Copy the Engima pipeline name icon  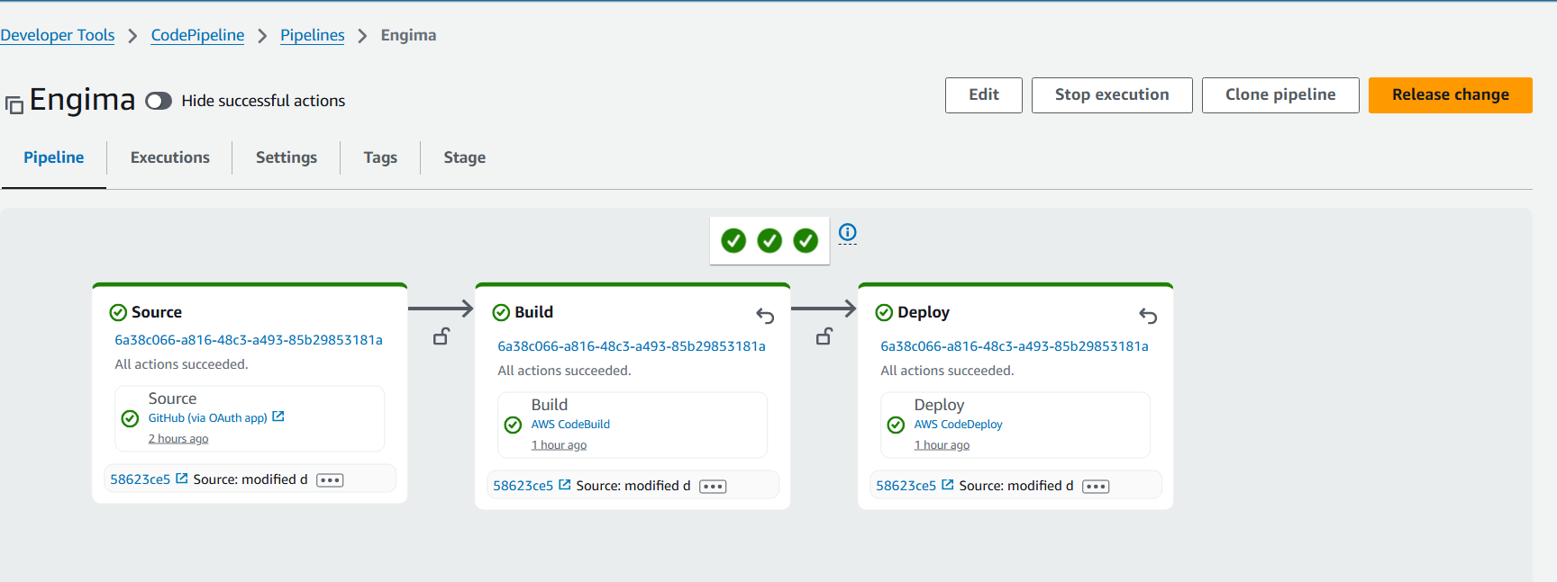pos(14,105)
